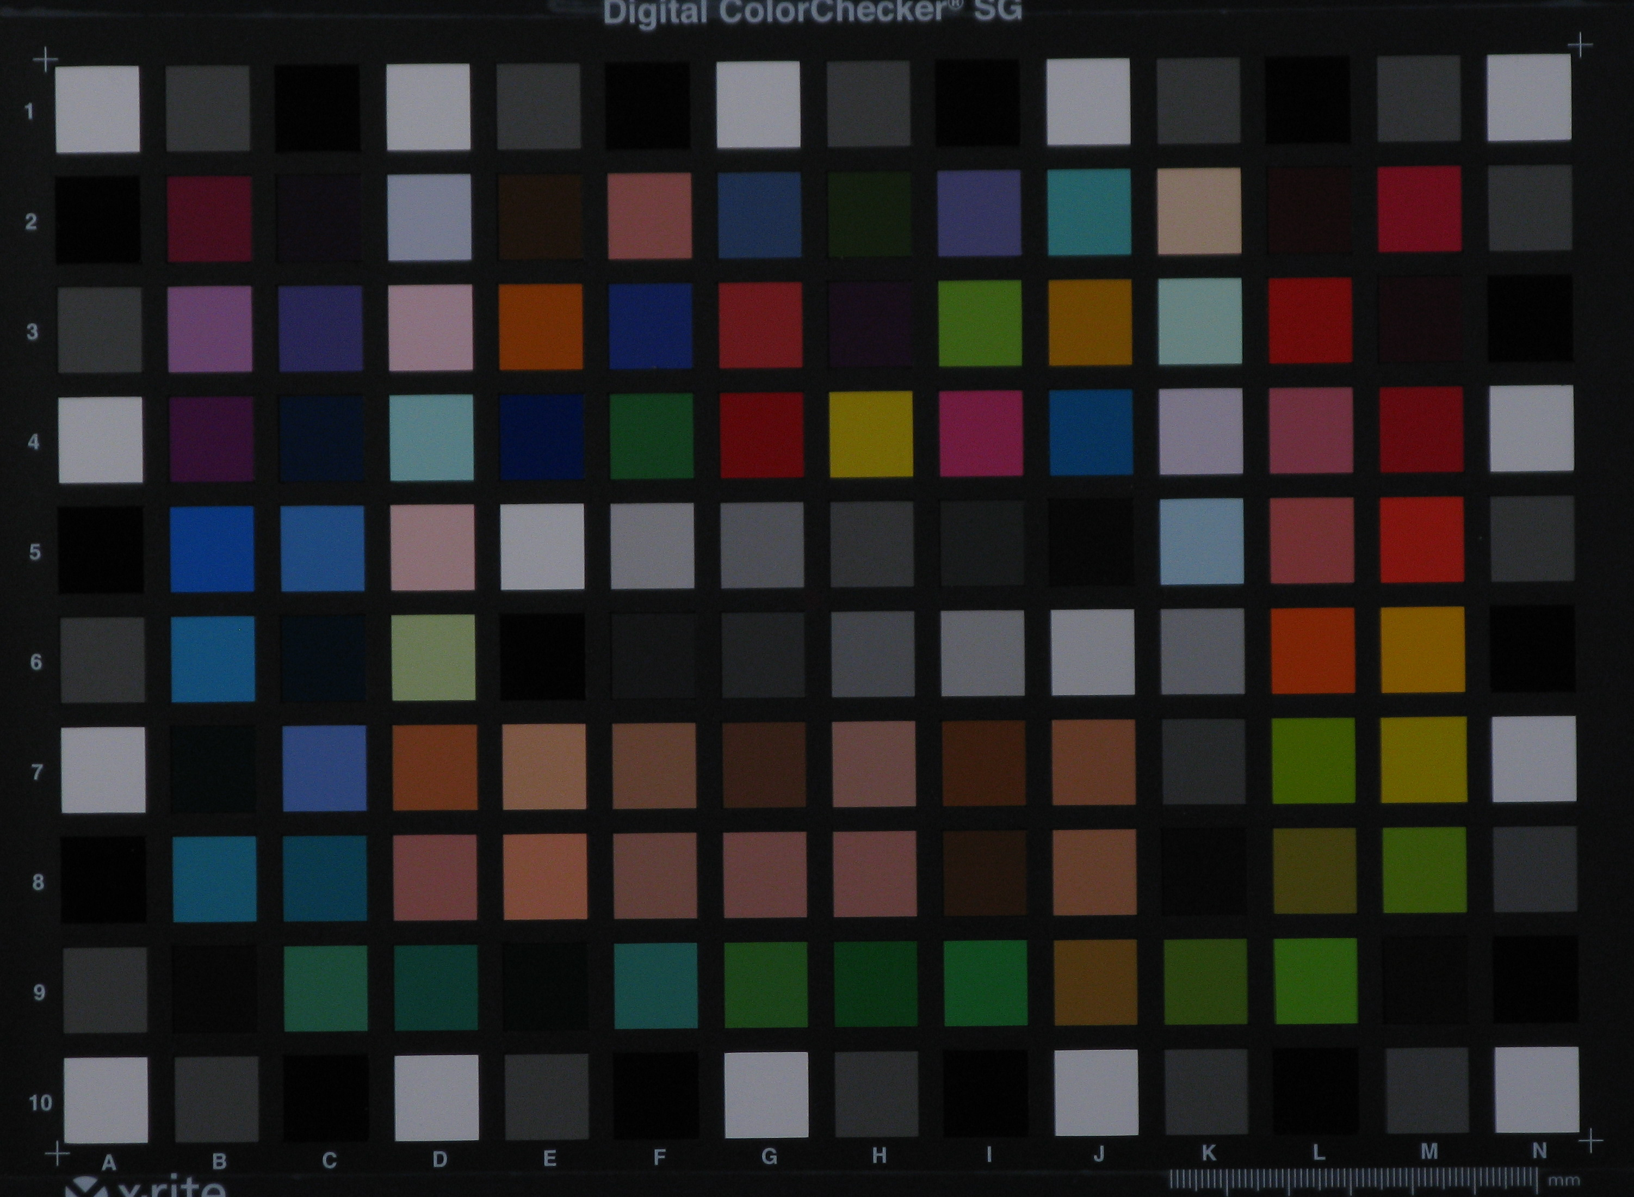Select the light cyan swatch at D4
Viewport: 1634px width, 1197px height.
(x=432, y=437)
